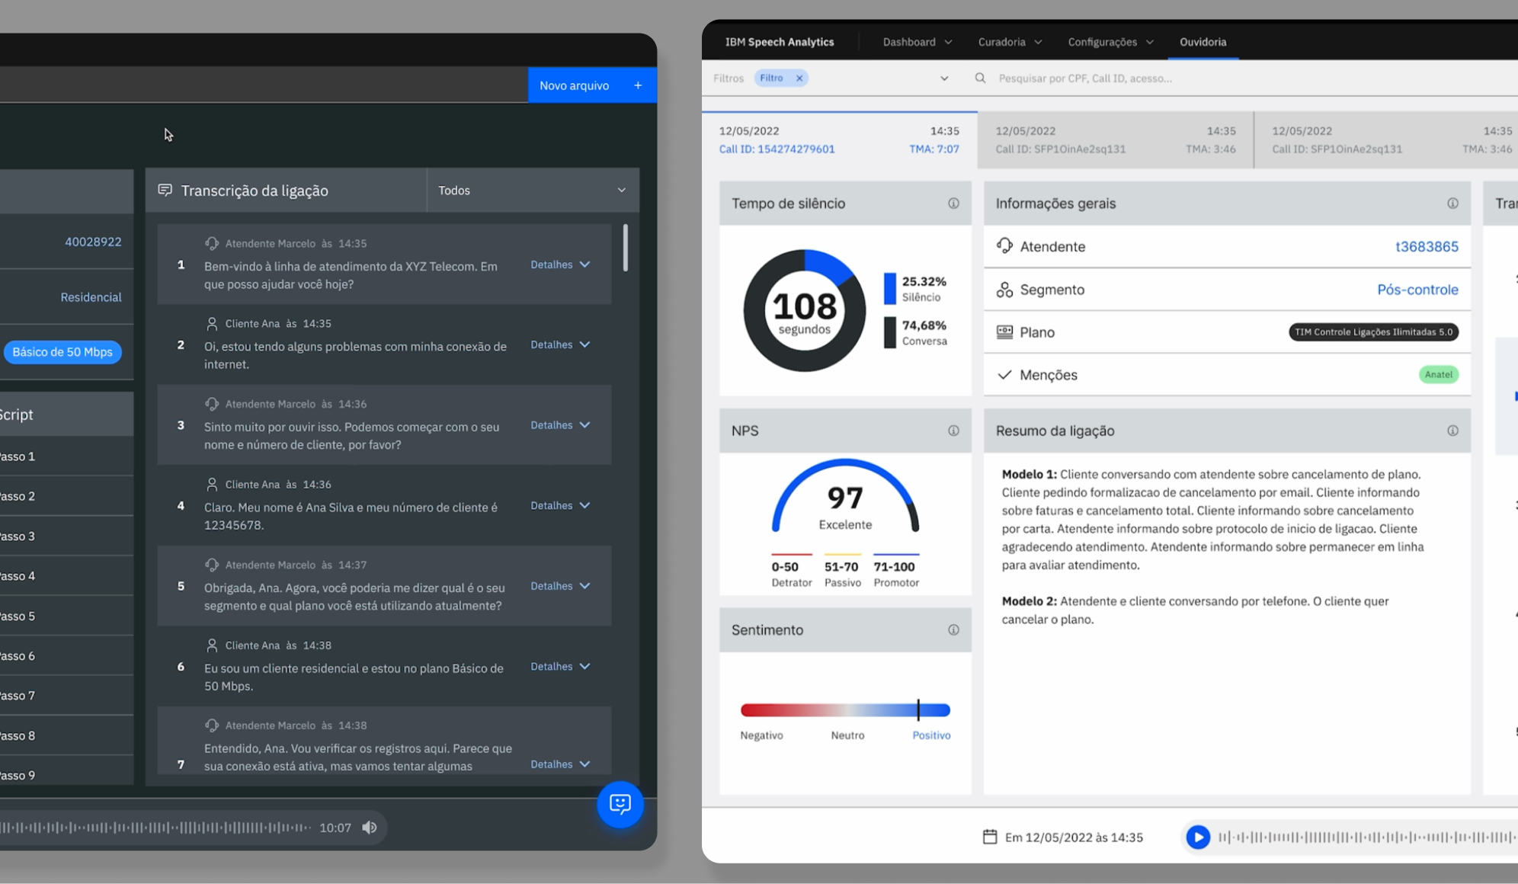This screenshot has width=1518, height=884.
Task: Open the Todos transcript filter dropdown
Action: [x=532, y=191]
